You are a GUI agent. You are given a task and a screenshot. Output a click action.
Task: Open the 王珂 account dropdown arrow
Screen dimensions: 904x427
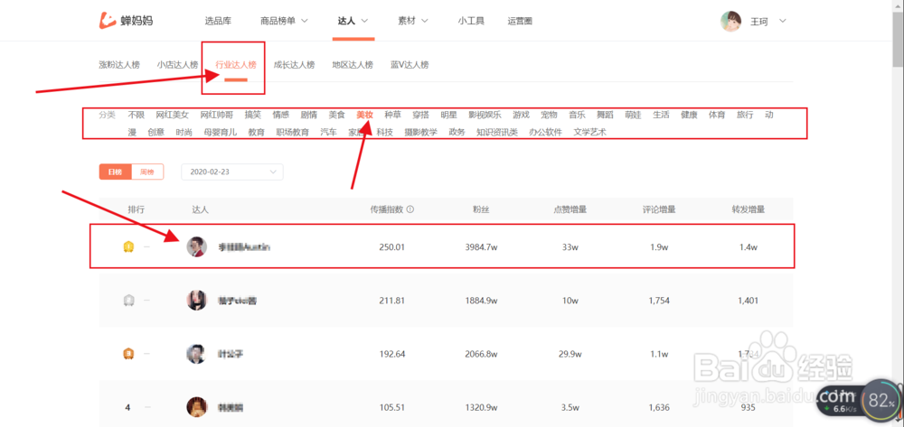coord(782,22)
